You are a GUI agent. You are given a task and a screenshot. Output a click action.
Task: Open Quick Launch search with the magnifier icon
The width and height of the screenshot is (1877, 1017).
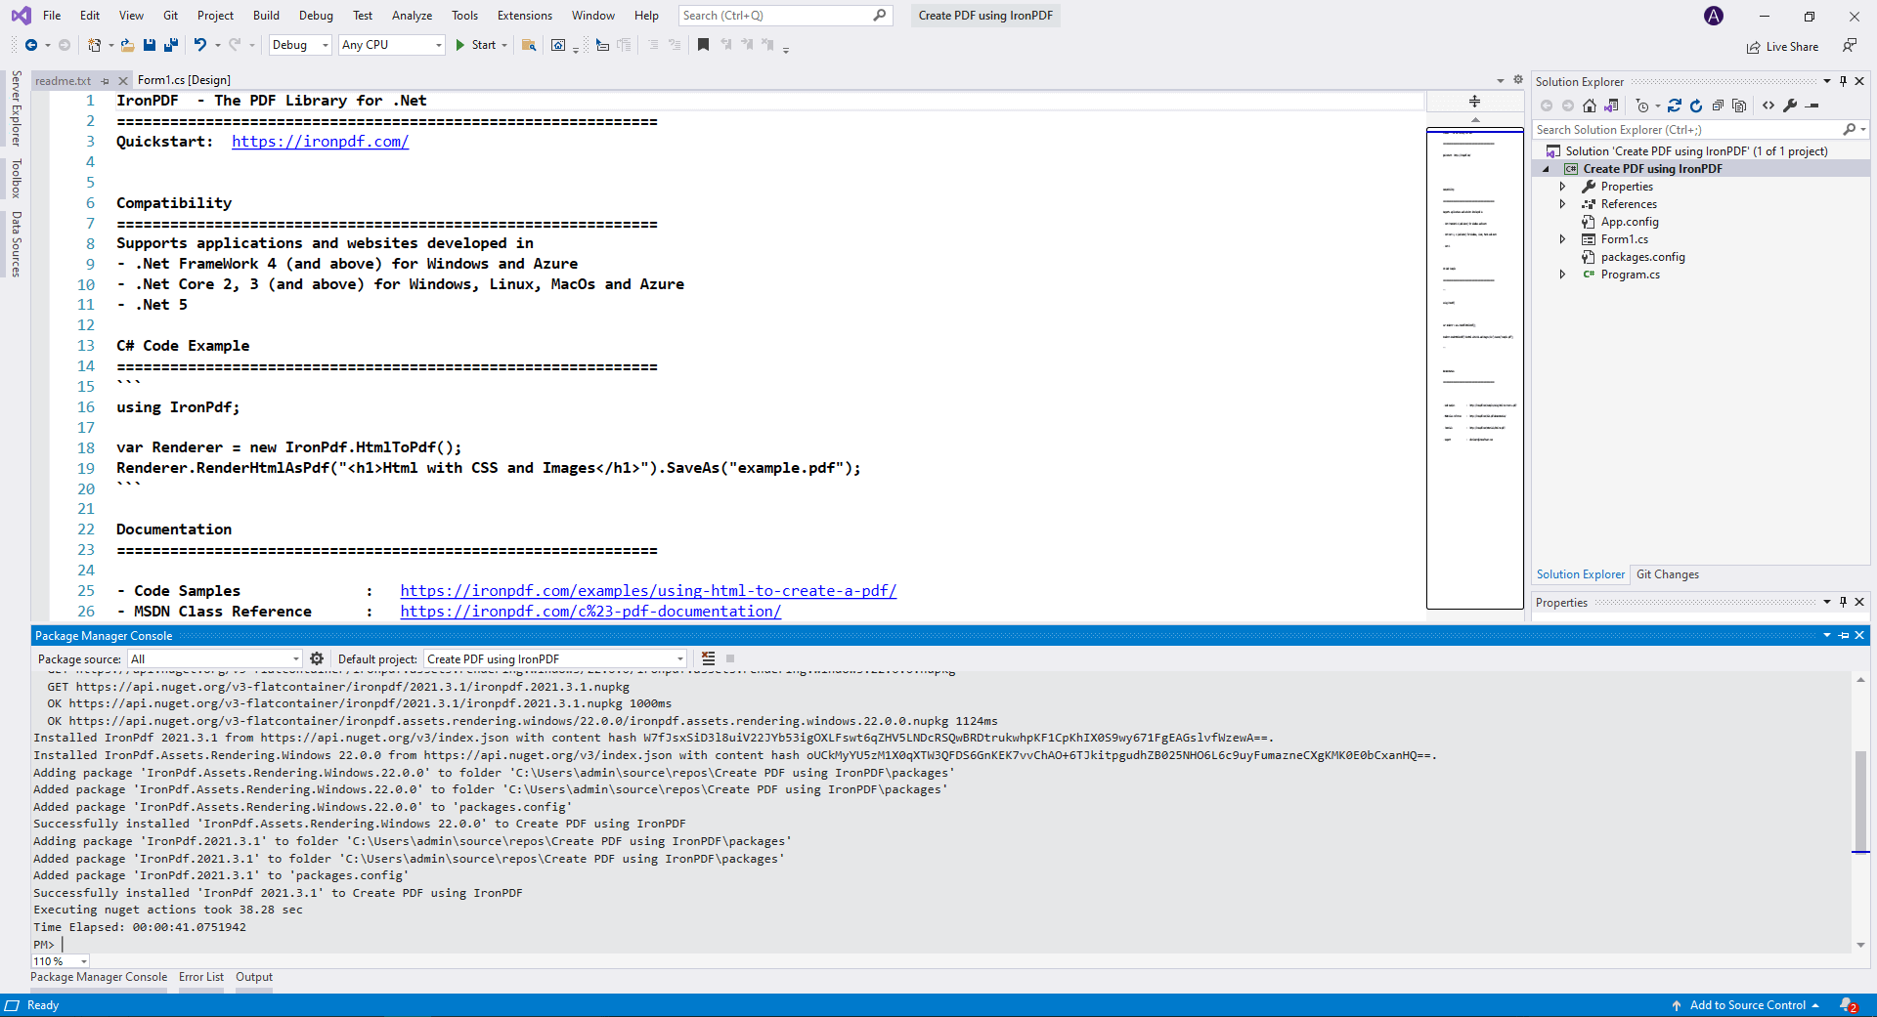point(879,16)
